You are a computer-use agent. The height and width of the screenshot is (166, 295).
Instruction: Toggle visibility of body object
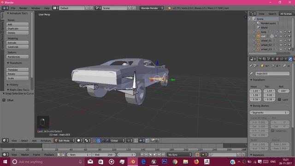coord(281,32)
